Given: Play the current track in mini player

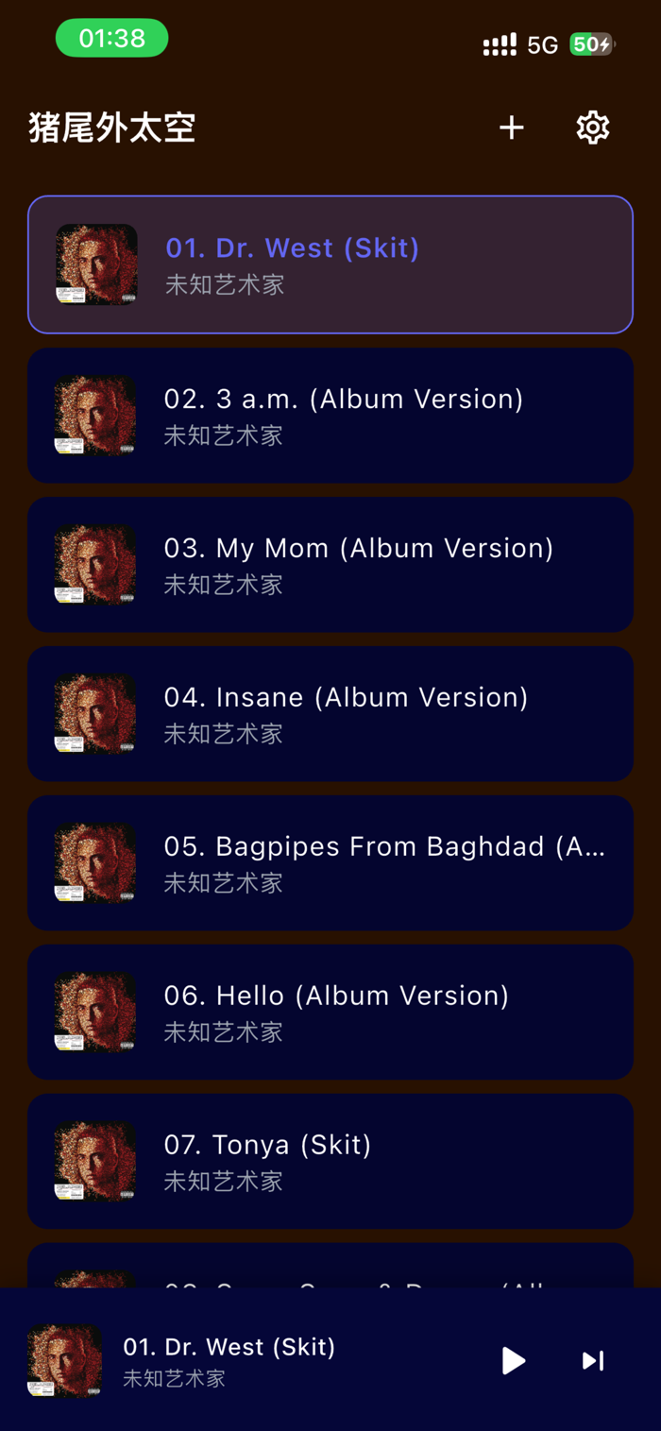Looking at the screenshot, I should 513,1360.
